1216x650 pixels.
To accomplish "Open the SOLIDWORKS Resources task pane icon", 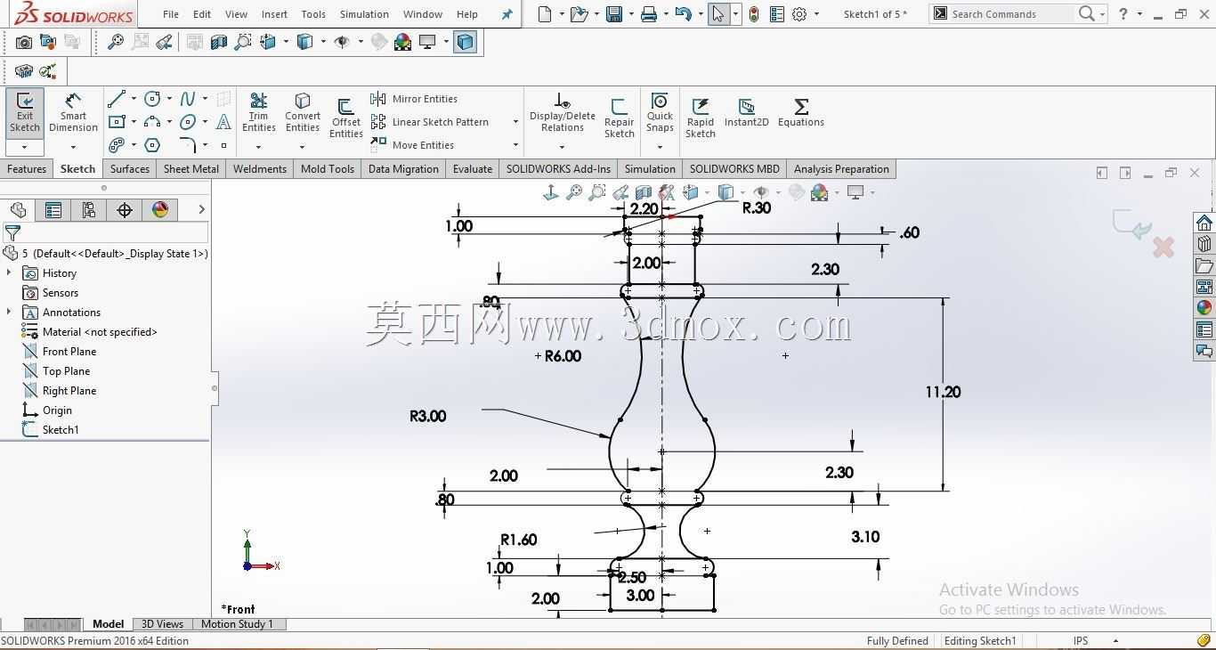I will (x=1204, y=223).
